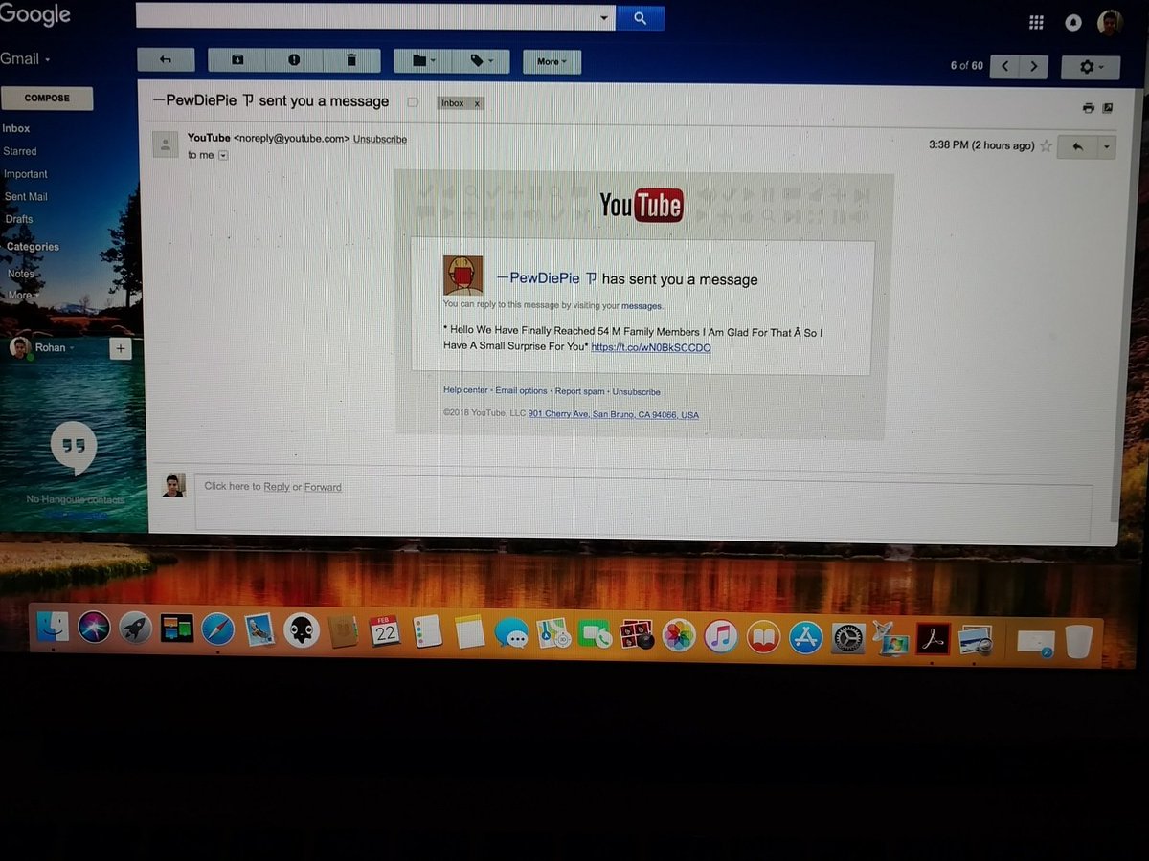The image size is (1149, 861).
Task: Open Rohan's Hangouts status dropdown
Action: pyautogui.click(x=55, y=347)
